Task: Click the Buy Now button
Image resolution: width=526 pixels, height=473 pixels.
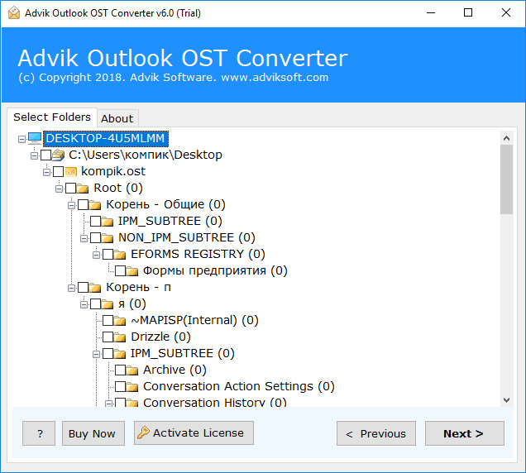Action: click(x=93, y=433)
